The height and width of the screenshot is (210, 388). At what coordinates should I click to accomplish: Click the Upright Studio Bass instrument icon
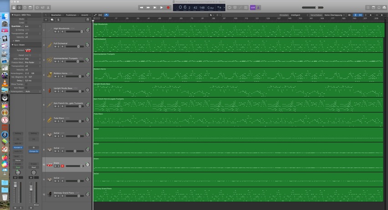point(50,90)
